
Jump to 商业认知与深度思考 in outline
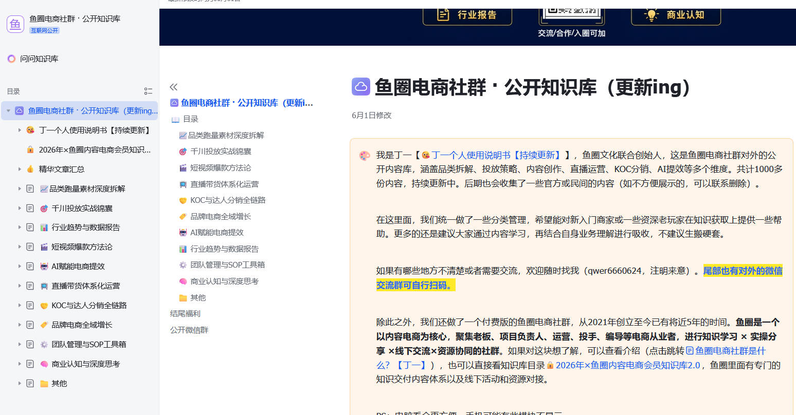click(x=225, y=281)
